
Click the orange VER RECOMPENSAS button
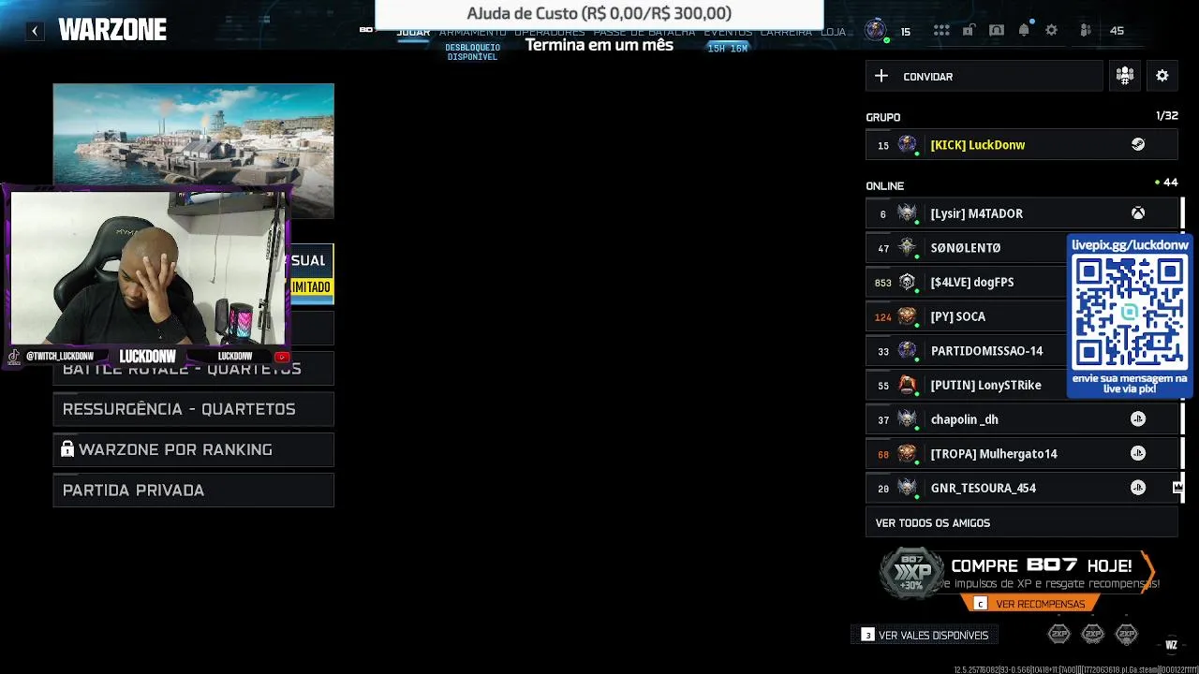pos(1031,604)
